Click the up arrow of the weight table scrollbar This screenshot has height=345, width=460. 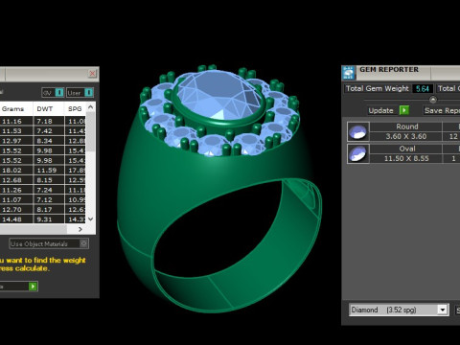[91, 107]
